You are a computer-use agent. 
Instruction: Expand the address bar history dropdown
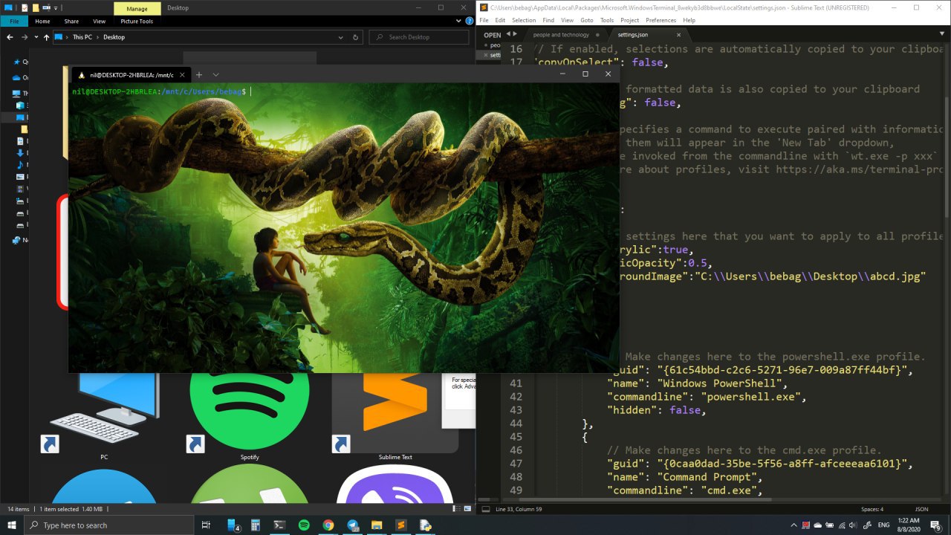coord(341,37)
